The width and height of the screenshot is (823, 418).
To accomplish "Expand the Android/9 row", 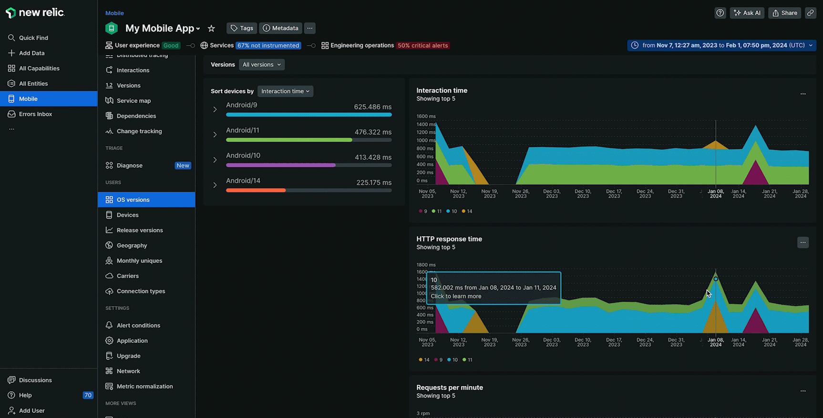I will point(215,109).
